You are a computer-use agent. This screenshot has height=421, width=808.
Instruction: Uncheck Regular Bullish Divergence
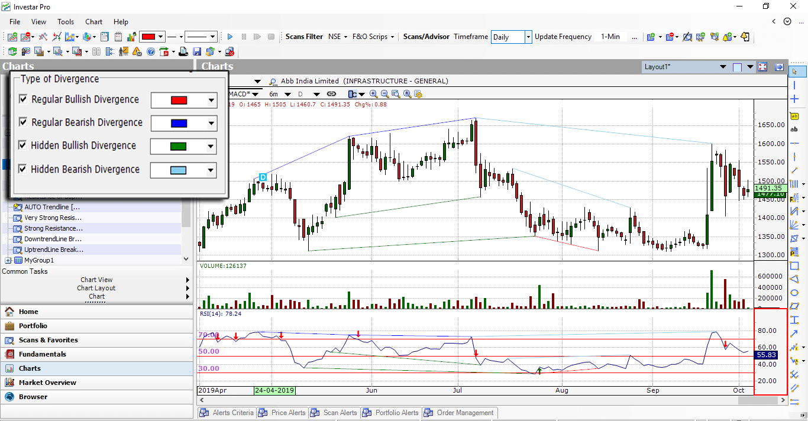coord(22,99)
